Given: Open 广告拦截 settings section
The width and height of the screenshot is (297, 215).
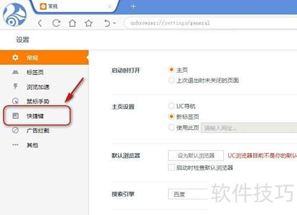Looking at the screenshot, I should pos(44,130).
